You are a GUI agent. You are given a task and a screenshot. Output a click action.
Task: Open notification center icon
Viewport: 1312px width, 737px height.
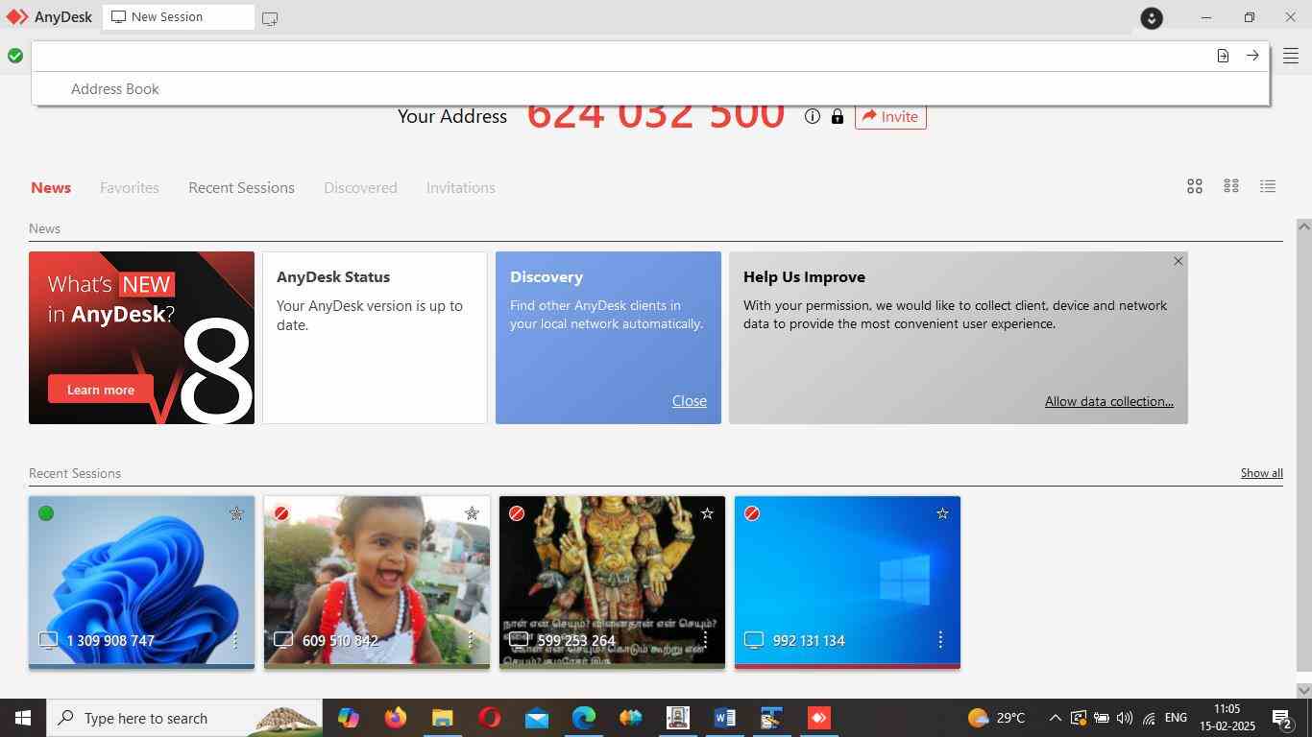pos(1281,718)
